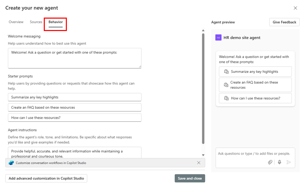305x188 pixels.
Task: Click chat icon beside How can I use prompt
Action: (226, 98)
